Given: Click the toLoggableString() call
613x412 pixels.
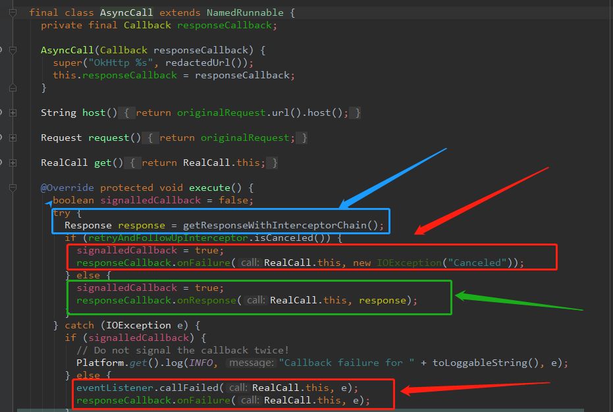Looking at the screenshot, I should [x=485, y=363].
